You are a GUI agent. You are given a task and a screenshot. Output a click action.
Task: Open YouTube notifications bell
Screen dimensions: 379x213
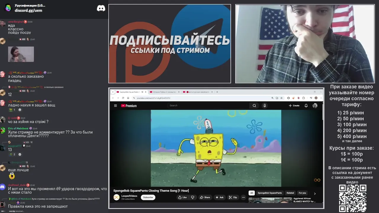click(306, 106)
